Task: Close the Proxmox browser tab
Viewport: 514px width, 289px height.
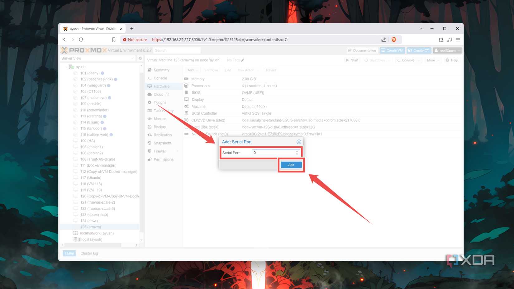Action: point(121,29)
